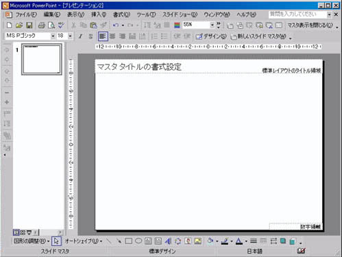Click the Undo arrow icon
Image resolution: width=342 pixels, height=257 pixels.
point(116,25)
